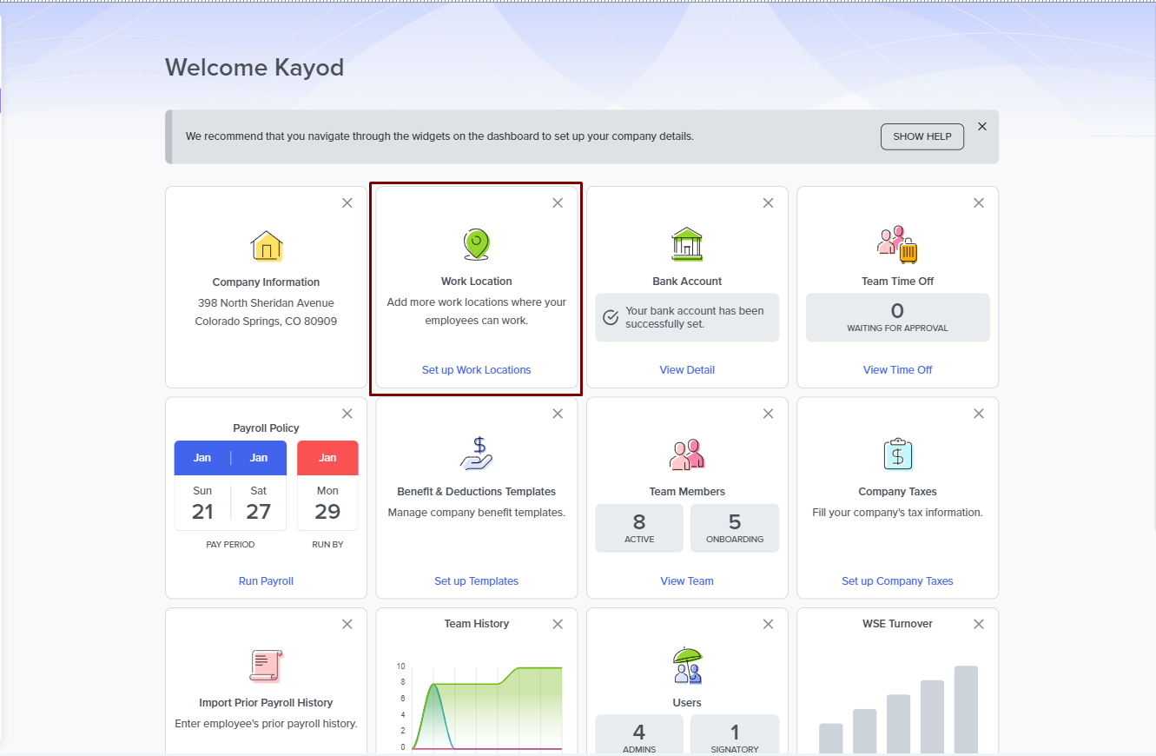Select the 5 Onboarding team members tile
Screen dimensions: 1156x756
(735, 528)
